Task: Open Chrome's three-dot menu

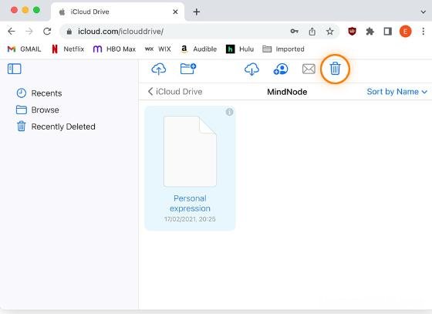Action: (x=424, y=32)
